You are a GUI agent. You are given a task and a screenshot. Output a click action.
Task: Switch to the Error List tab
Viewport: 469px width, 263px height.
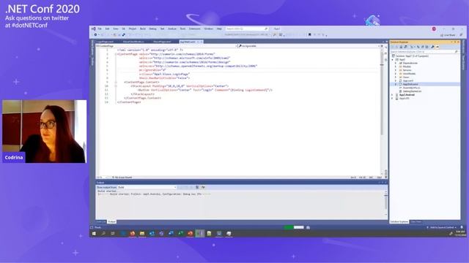coord(101,222)
